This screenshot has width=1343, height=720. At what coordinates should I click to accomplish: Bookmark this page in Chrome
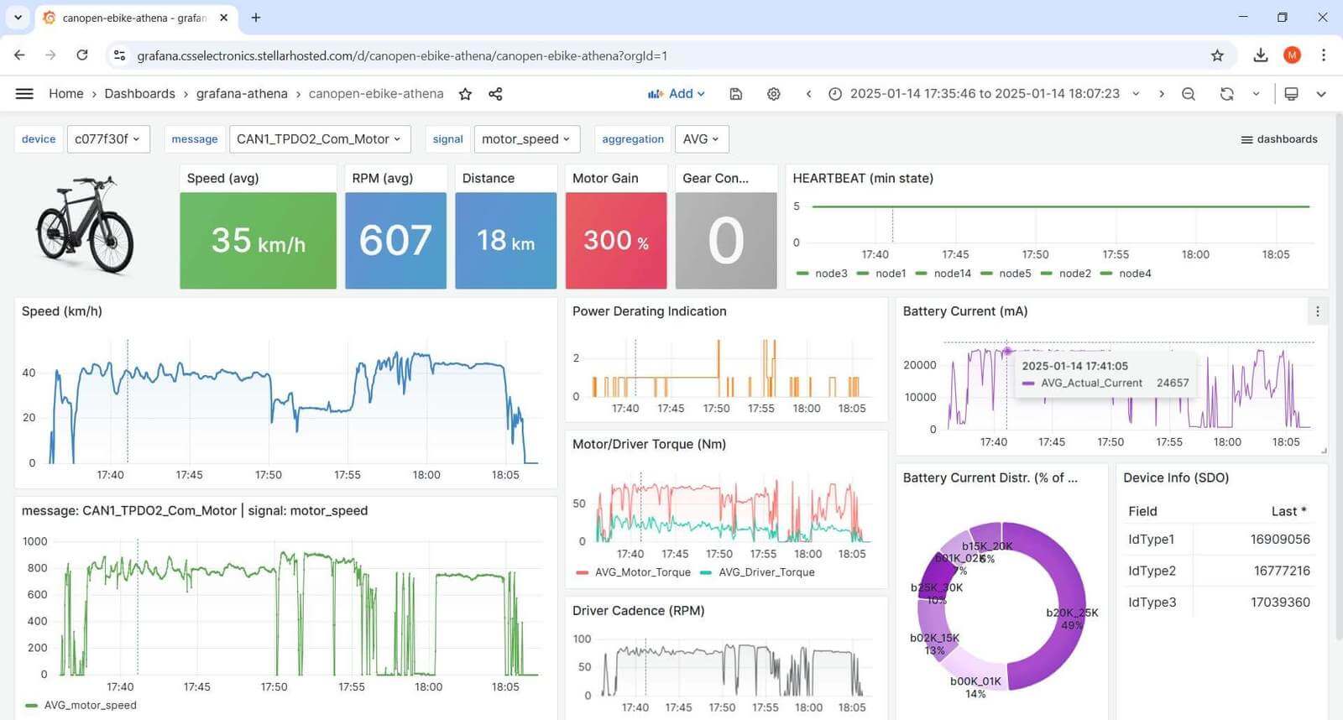(x=1217, y=55)
